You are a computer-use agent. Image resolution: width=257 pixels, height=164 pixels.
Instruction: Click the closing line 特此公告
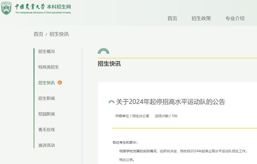click(127, 160)
